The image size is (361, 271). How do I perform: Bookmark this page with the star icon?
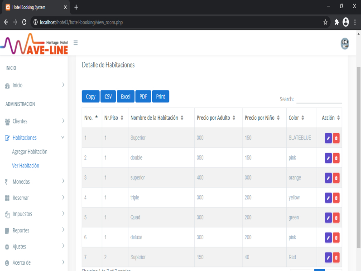(x=325, y=22)
